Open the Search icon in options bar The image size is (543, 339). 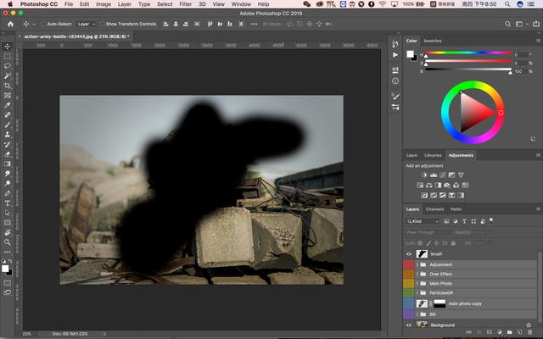point(507,24)
